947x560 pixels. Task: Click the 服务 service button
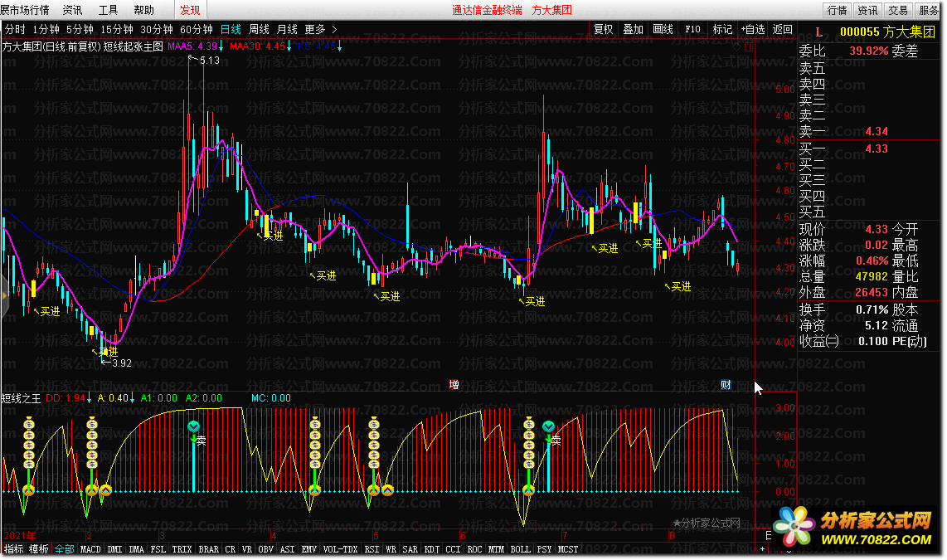[x=929, y=10]
